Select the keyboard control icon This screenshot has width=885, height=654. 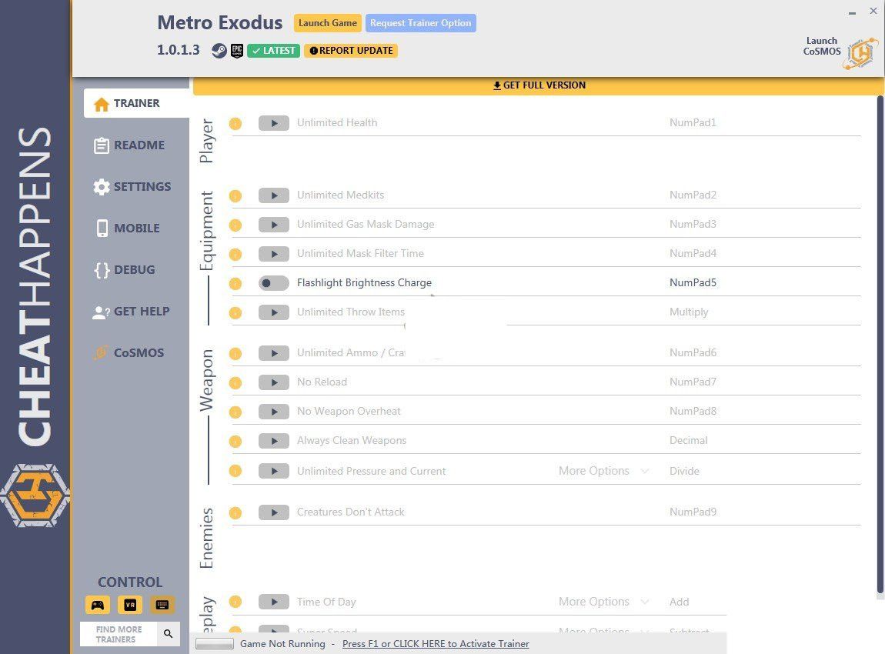(x=162, y=605)
